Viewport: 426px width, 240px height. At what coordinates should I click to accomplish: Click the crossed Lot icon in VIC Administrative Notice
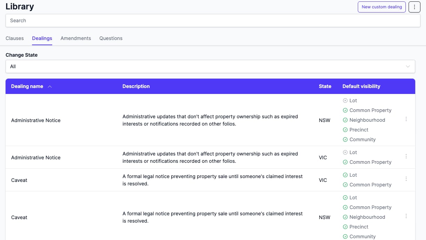click(x=345, y=152)
